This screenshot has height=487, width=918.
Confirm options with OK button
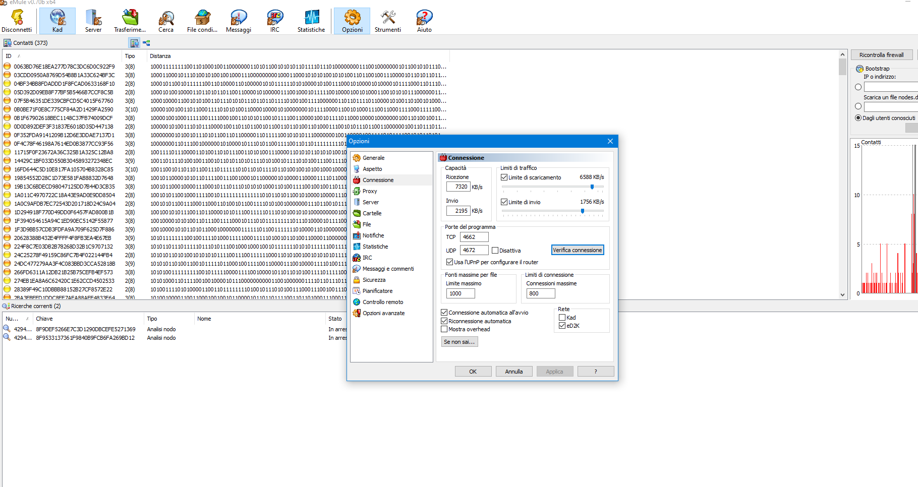pyautogui.click(x=473, y=372)
